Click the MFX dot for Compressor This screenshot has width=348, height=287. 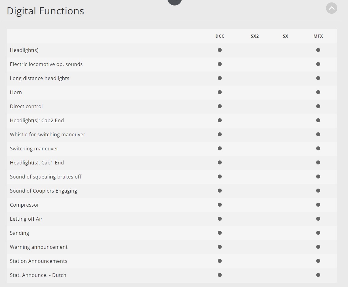click(x=318, y=205)
